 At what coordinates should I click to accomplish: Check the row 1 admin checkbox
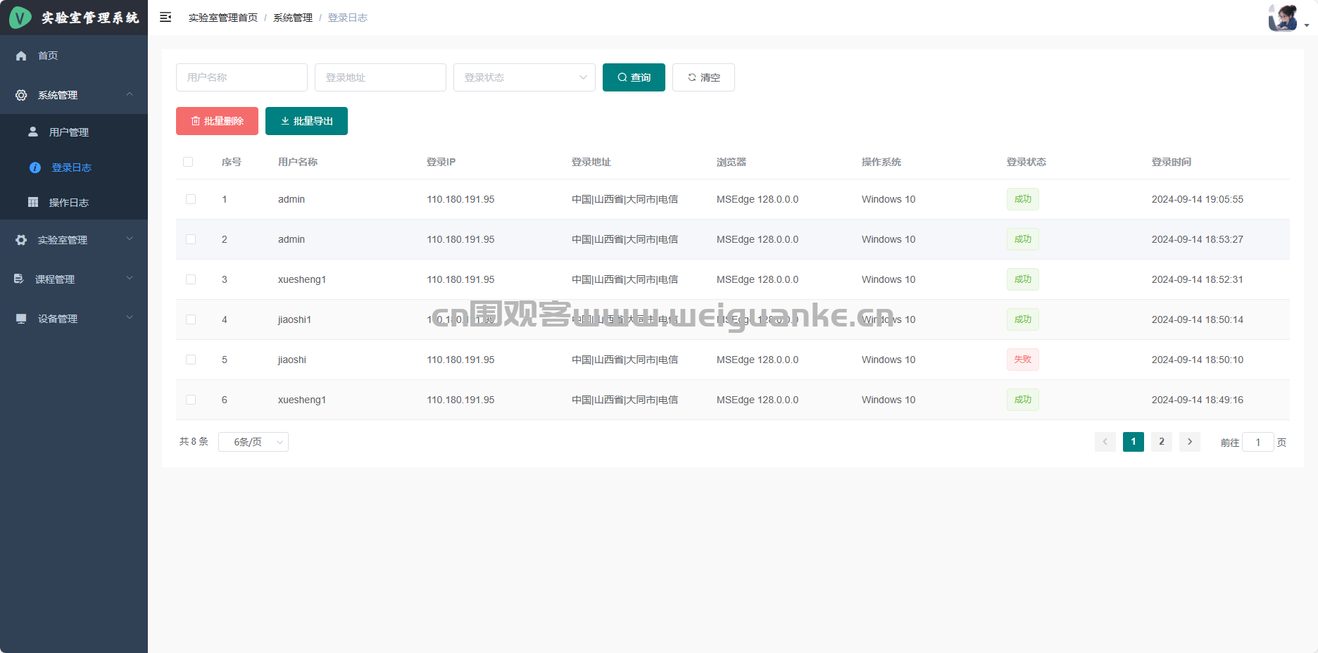pyautogui.click(x=191, y=199)
